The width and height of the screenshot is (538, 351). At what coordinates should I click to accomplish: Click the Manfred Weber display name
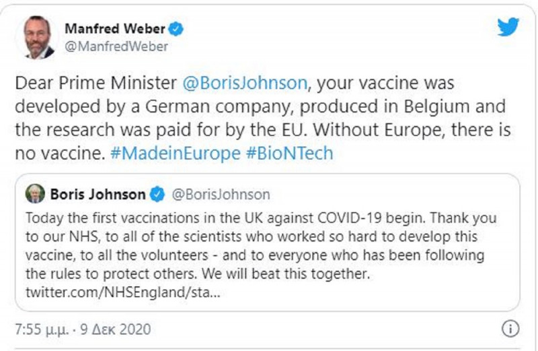[x=115, y=29]
